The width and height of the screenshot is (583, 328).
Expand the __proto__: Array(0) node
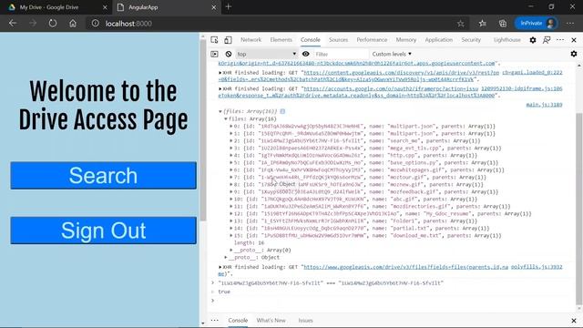pos(230,250)
